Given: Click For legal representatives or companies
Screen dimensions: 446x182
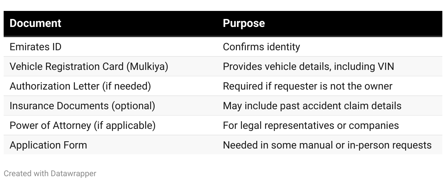Looking at the screenshot, I should 311,126.
